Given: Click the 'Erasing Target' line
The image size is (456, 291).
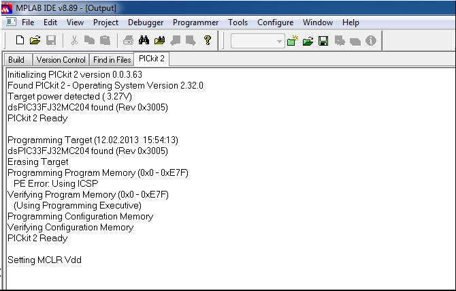Looking at the screenshot, I should point(38,162).
